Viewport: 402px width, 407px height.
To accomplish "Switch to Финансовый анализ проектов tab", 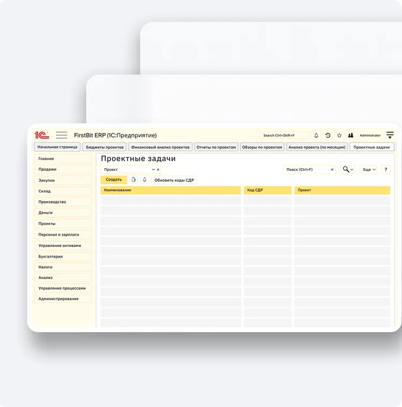I will pos(160,147).
